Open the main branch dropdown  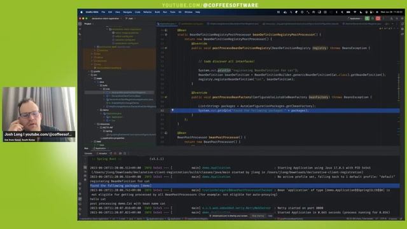(130, 18)
